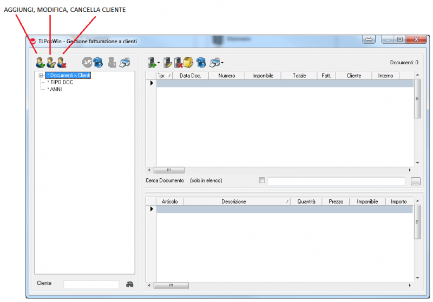This screenshot has height=302, width=433.
Task: Click documents grid scroll-down arrow
Action: coord(417,163)
